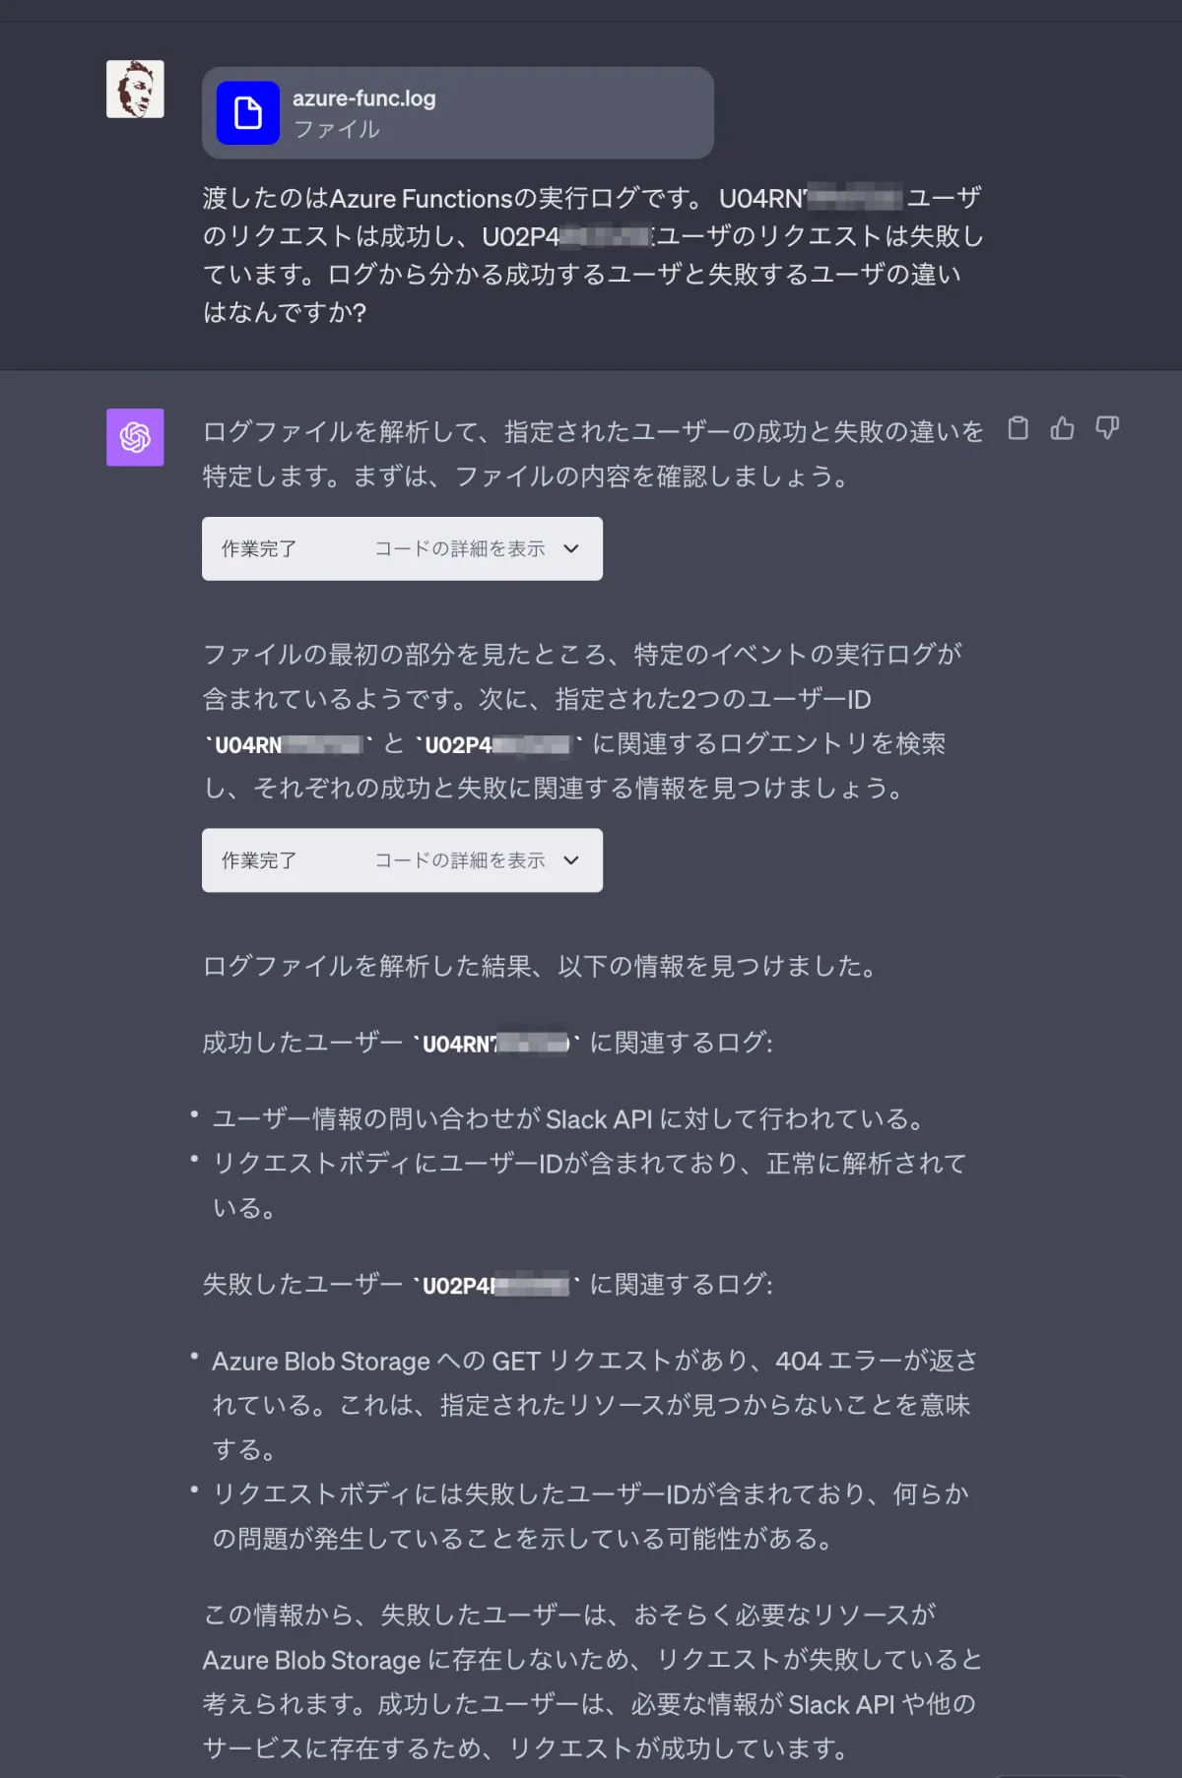
Task: Click the first "作業完了" status label
Action: [259, 548]
